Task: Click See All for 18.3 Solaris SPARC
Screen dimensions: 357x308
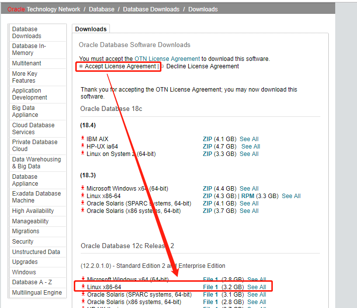Action: (249, 204)
